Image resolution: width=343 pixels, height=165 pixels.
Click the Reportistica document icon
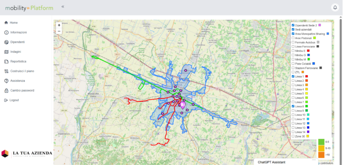(6, 61)
